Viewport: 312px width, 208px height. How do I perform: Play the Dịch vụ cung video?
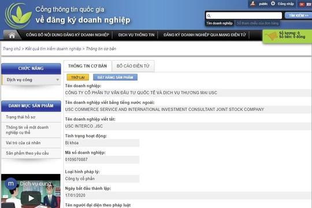(x=31, y=198)
